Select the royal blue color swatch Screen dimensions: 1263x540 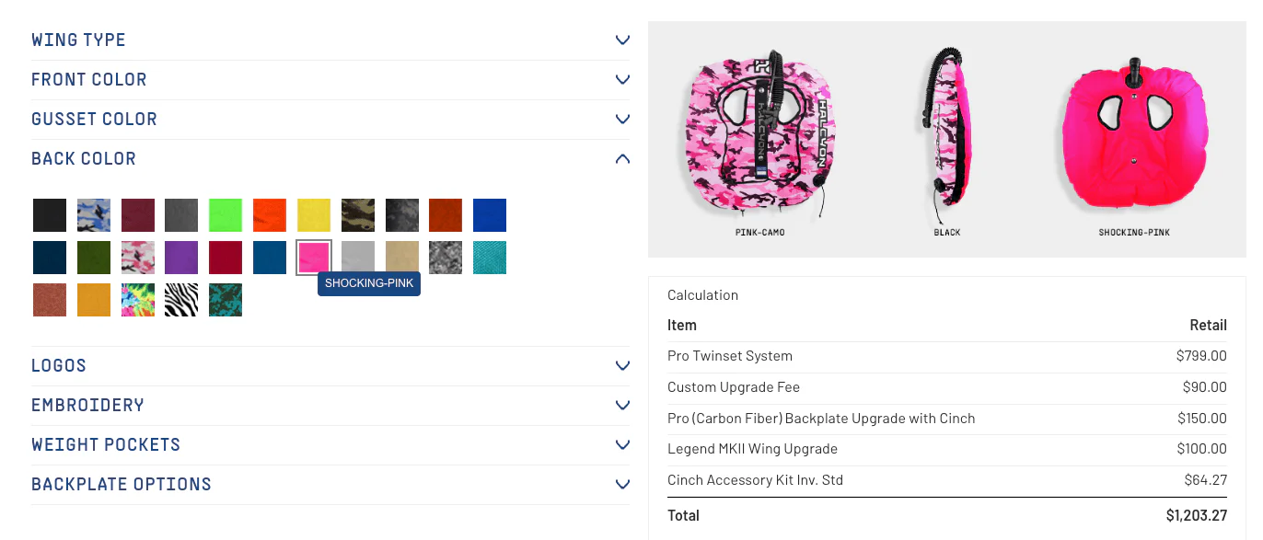tap(490, 215)
